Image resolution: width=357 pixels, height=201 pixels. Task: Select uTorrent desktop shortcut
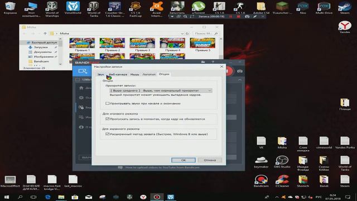pyautogui.click(x=199, y=7)
